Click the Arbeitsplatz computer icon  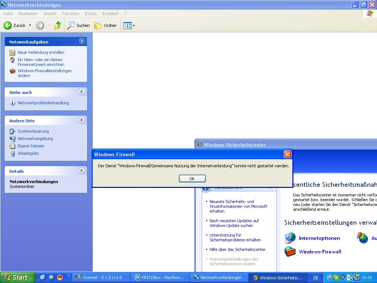(x=12, y=154)
